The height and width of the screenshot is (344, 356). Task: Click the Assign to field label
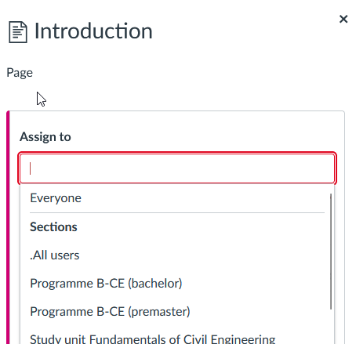tap(45, 136)
